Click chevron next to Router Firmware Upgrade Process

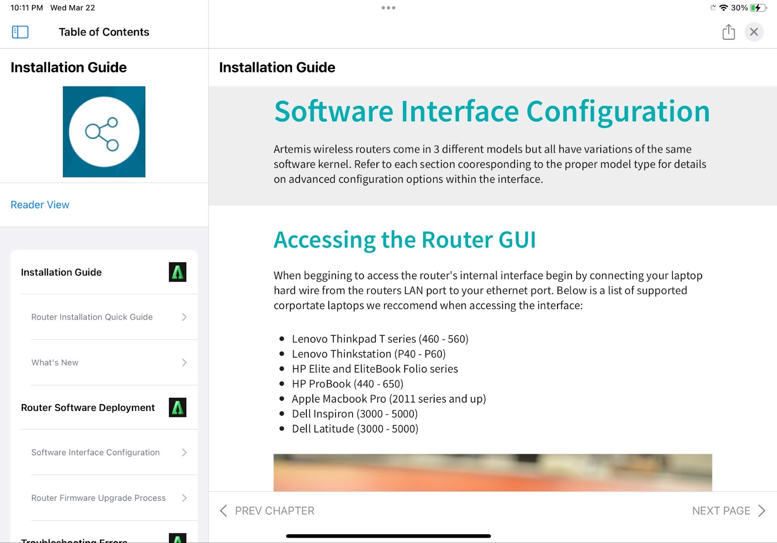184,498
